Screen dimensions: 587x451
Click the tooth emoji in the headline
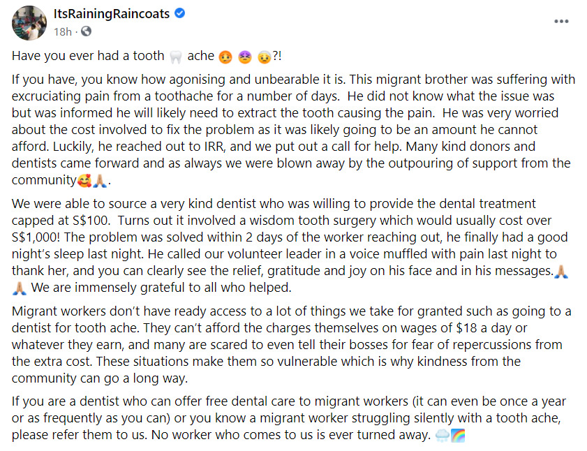point(176,56)
